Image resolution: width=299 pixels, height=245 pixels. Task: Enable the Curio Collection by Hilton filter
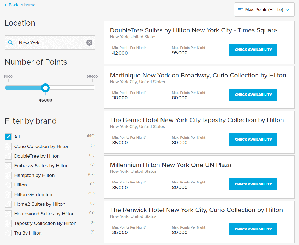(8, 146)
